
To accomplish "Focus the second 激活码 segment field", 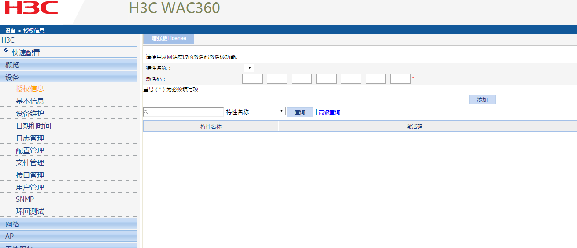I will click(x=277, y=79).
